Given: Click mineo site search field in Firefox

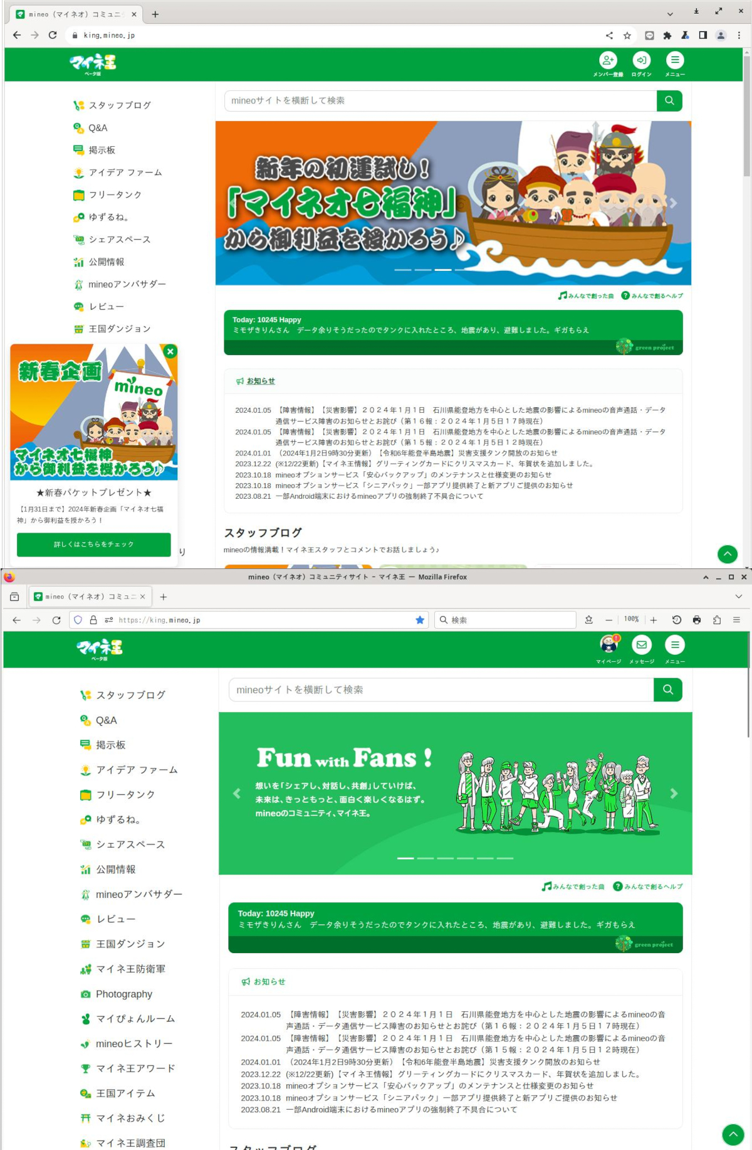Looking at the screenshot, I should (441, 689).
